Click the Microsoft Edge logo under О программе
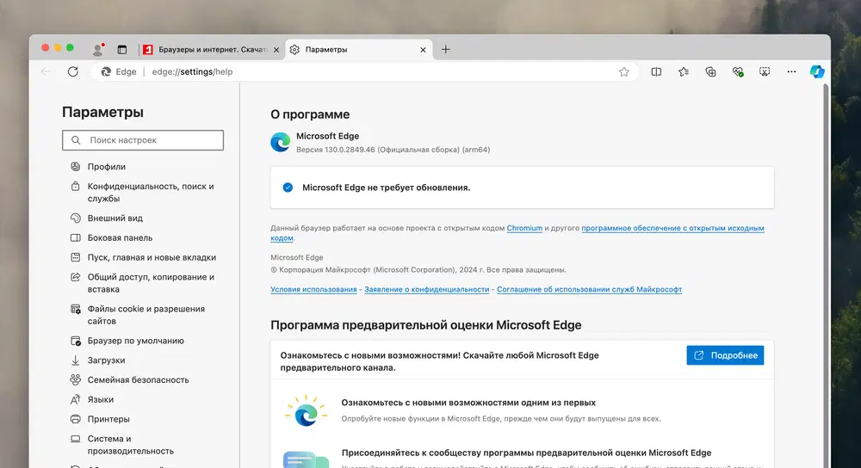This screenshot has height=468, width=861. click(x=281, y=142)
